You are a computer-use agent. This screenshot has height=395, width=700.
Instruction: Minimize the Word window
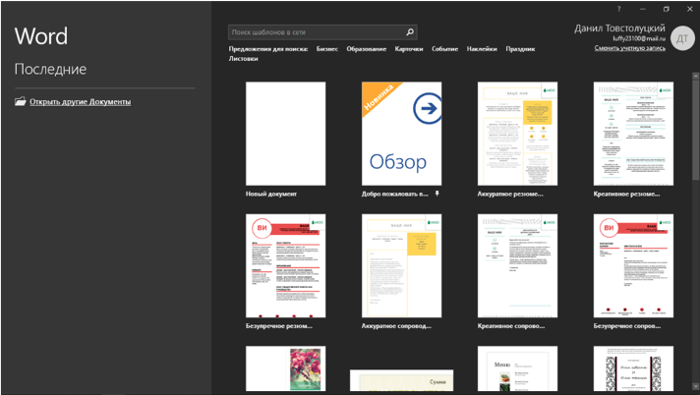pyautogui.click(x=643, y=9)
